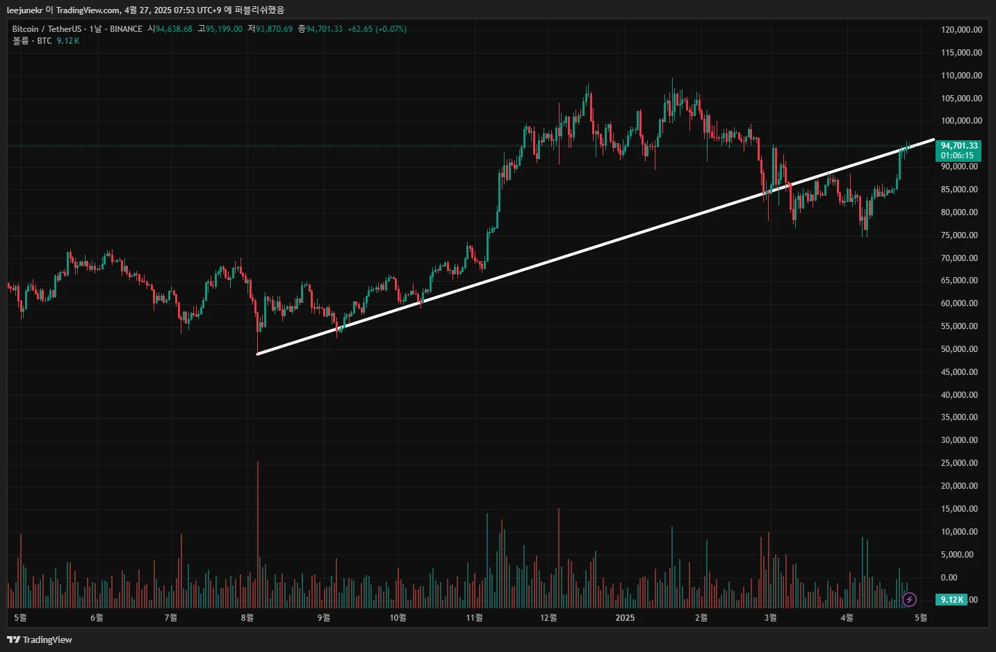Click the tallest red volume bar in August
The image size is (996, 652).
(258, 534)
